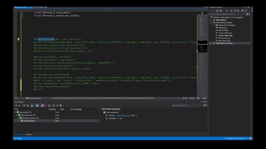
Task: Select the References node
Action: (x=223, y=28)
